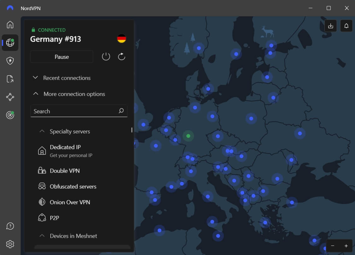Open the downloads icon top right
Viewport: 355px width, 255px height.
330,25
